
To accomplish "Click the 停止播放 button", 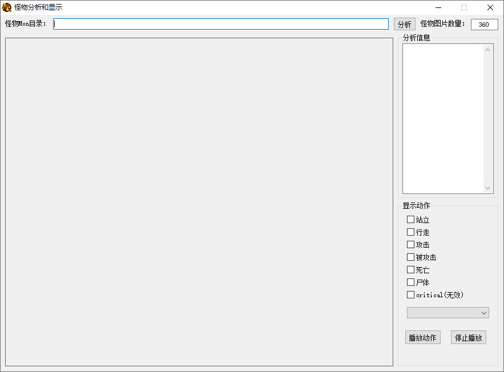I will [x=468, y=337].
